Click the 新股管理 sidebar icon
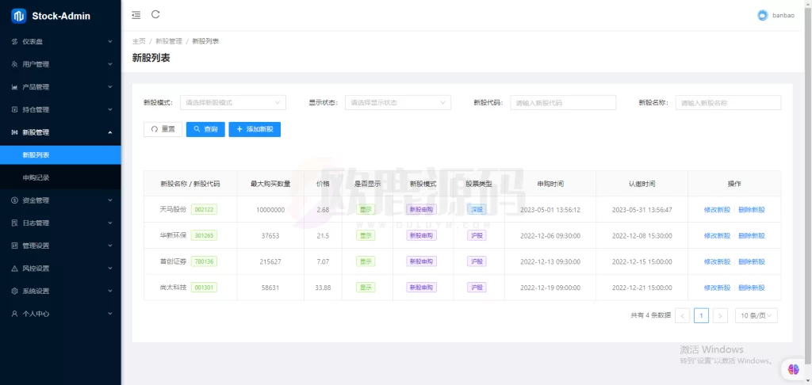This screenshot has height=385, width=812. tap(14, 132)
